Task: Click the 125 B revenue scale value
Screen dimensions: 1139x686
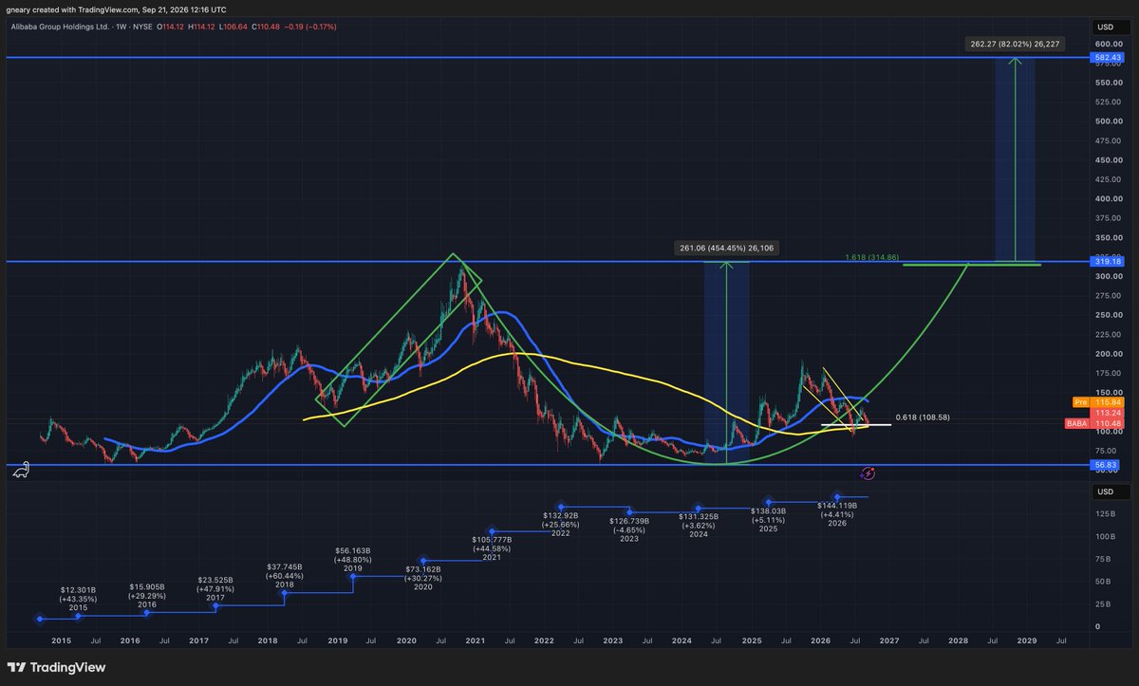Action: tap(1105, 514)
